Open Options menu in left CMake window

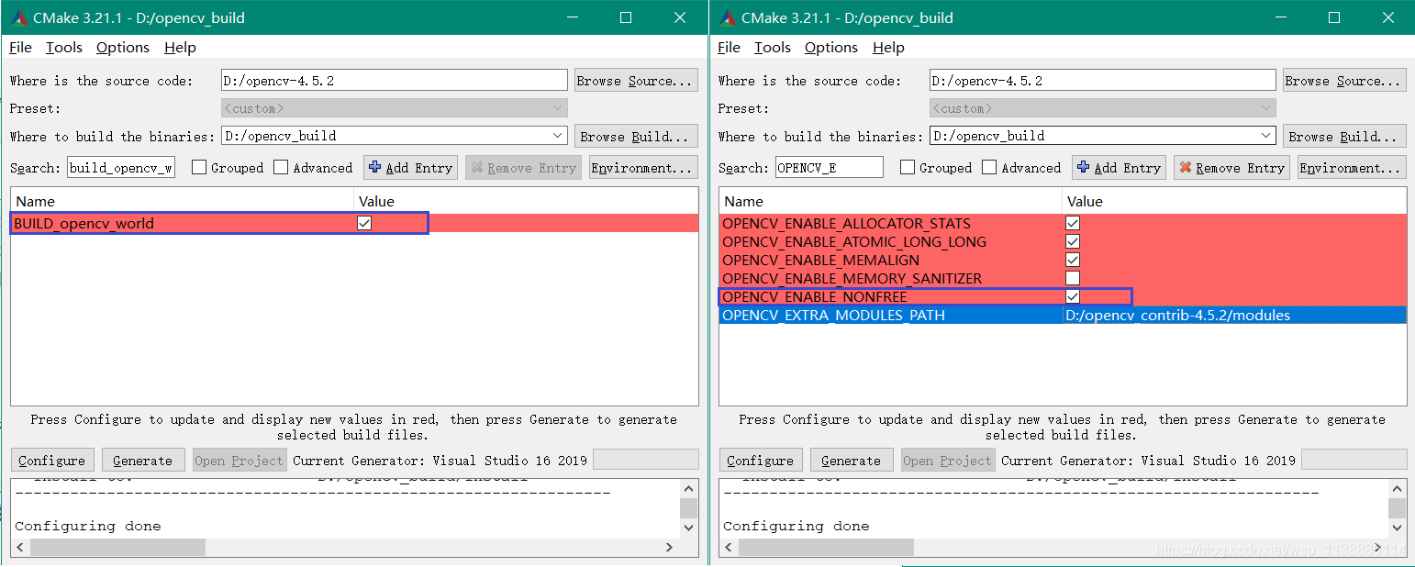coord(123,48)
